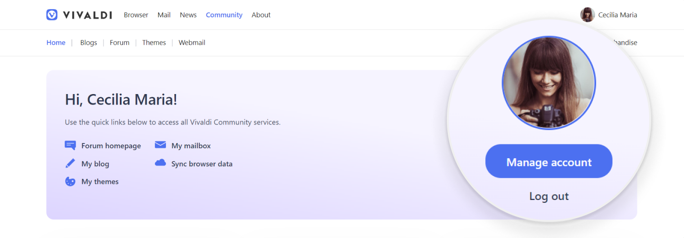Click the Cecilia Maria username in header
This screenshot has width=684, height=238.
(x=617, y=15)
